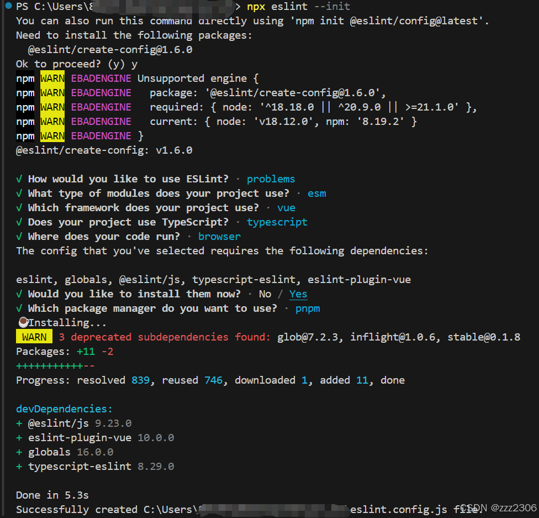Click the browser code-run answer
This screenshot has width=539, height=518.
point(219,236)
